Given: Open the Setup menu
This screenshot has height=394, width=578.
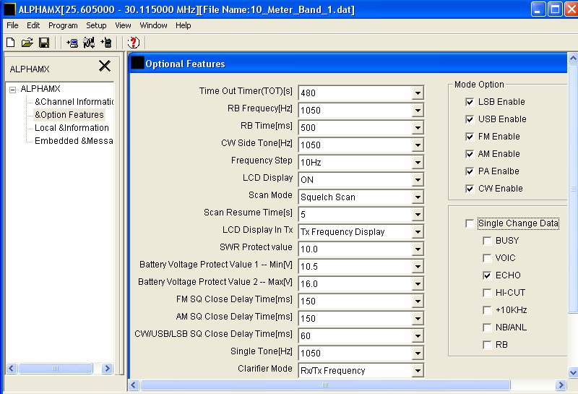Looking at the screenshot, I should click(96, 25).
